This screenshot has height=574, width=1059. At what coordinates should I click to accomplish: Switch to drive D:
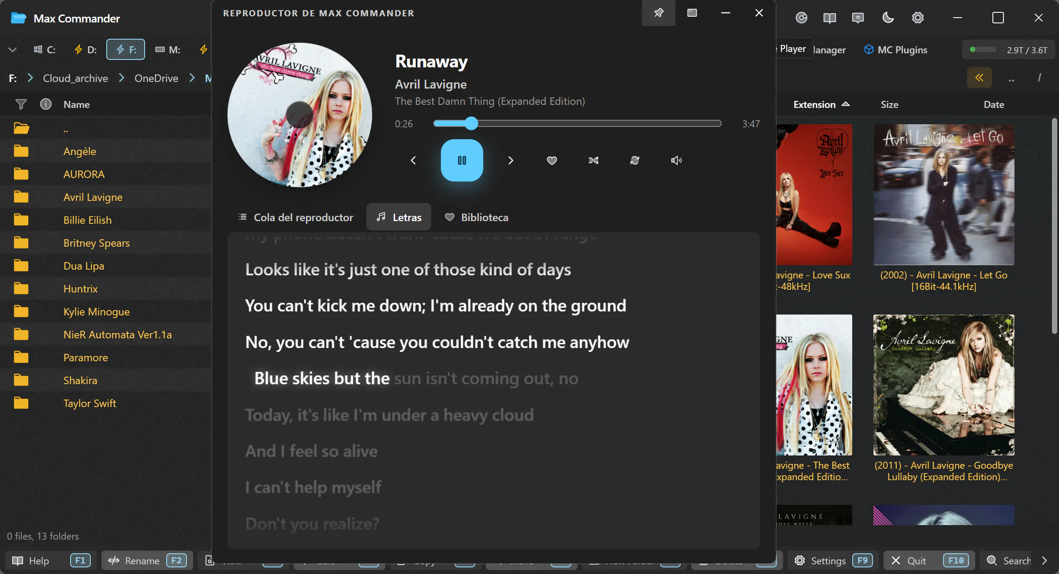click(85, 50)
